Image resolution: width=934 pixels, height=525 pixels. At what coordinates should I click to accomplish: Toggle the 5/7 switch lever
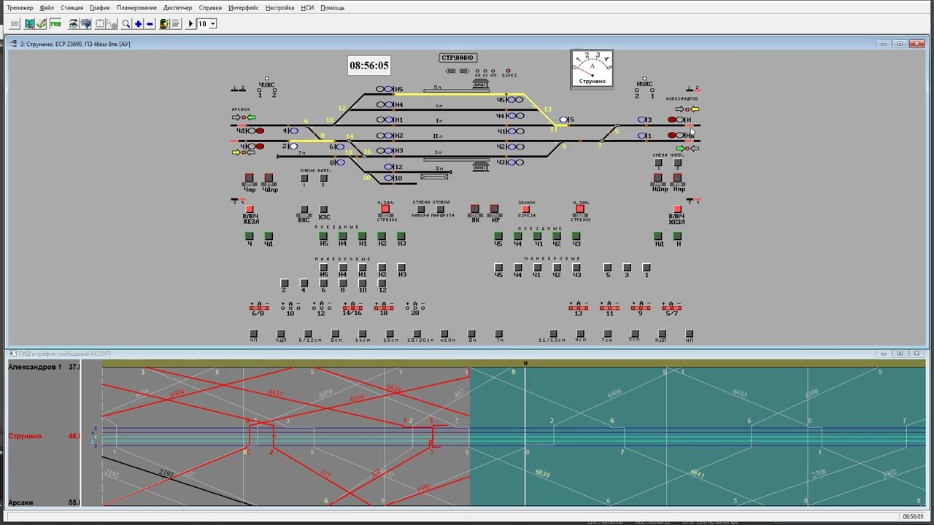point(672,308)
